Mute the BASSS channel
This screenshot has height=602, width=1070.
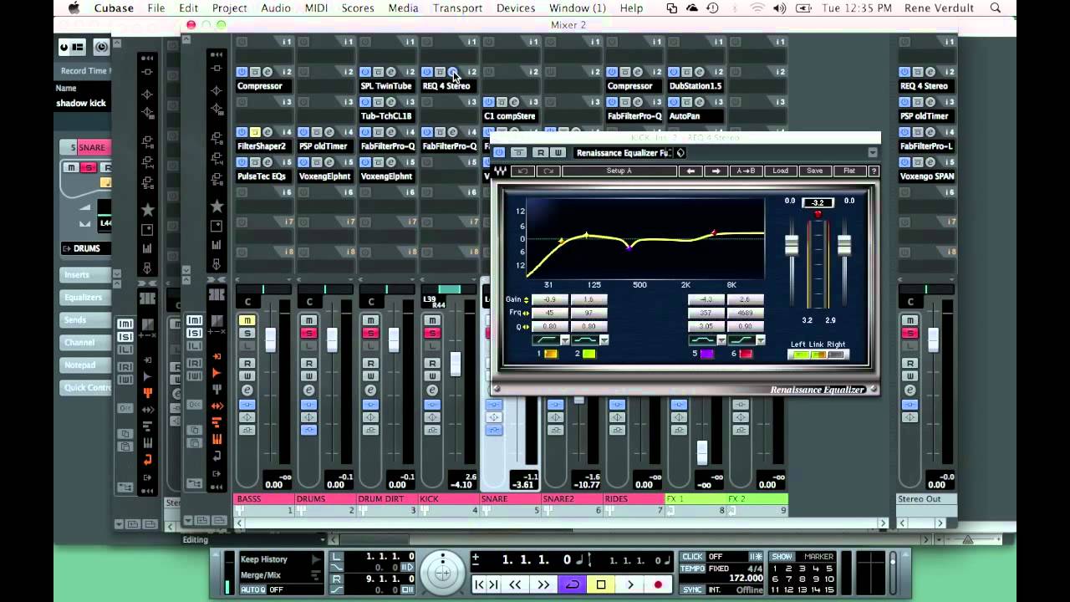247,321
